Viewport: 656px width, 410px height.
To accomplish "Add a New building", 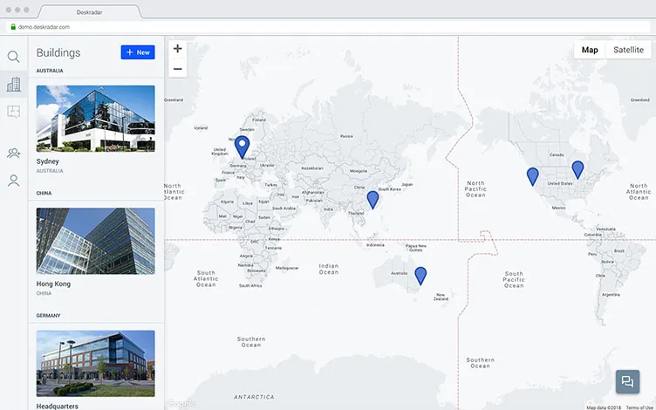I will click(x=138, y=52).
